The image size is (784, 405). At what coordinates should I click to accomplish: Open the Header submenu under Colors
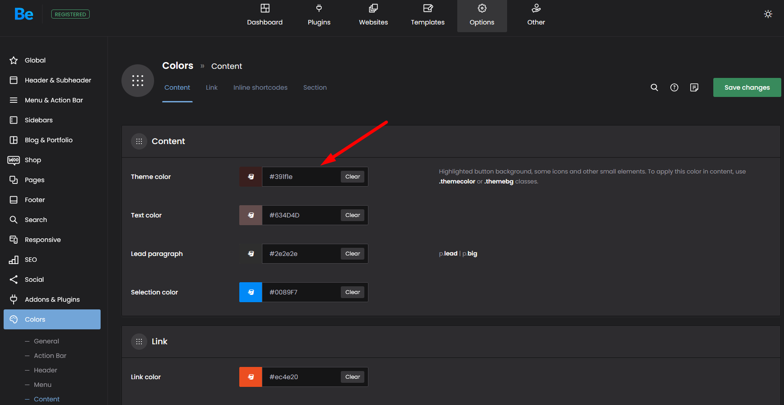tap(45, 370)
